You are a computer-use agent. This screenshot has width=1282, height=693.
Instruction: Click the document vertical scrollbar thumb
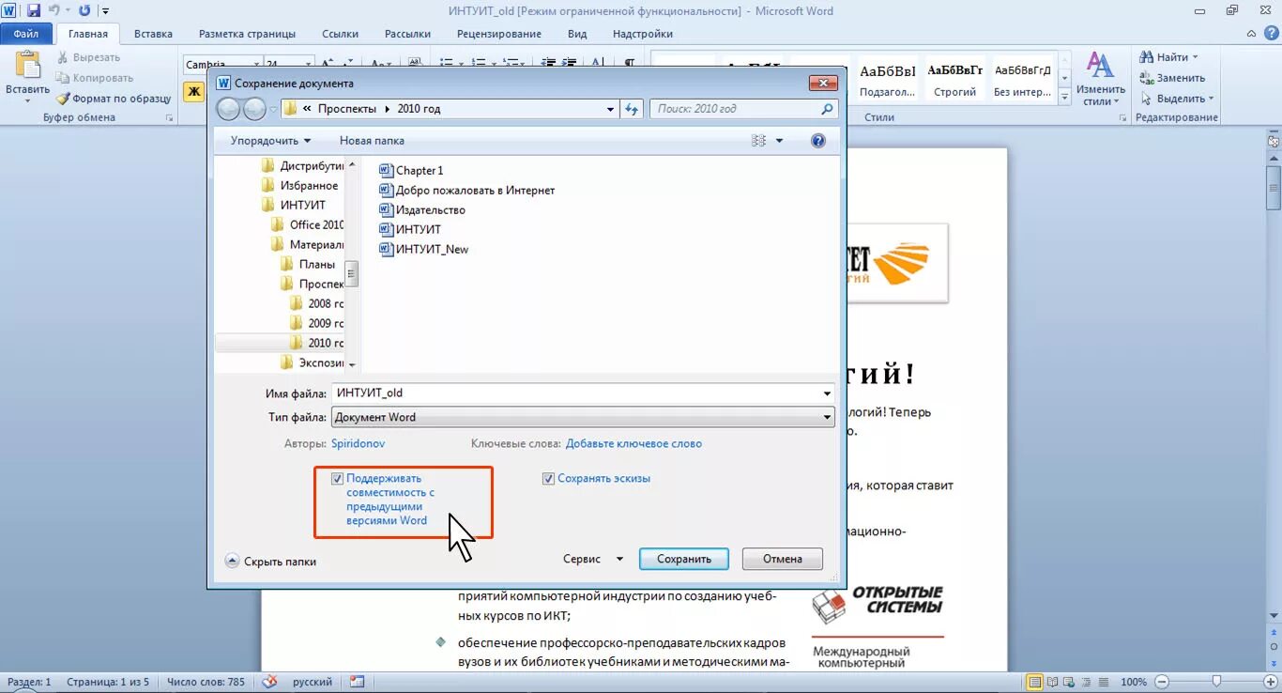[1274, 188]
